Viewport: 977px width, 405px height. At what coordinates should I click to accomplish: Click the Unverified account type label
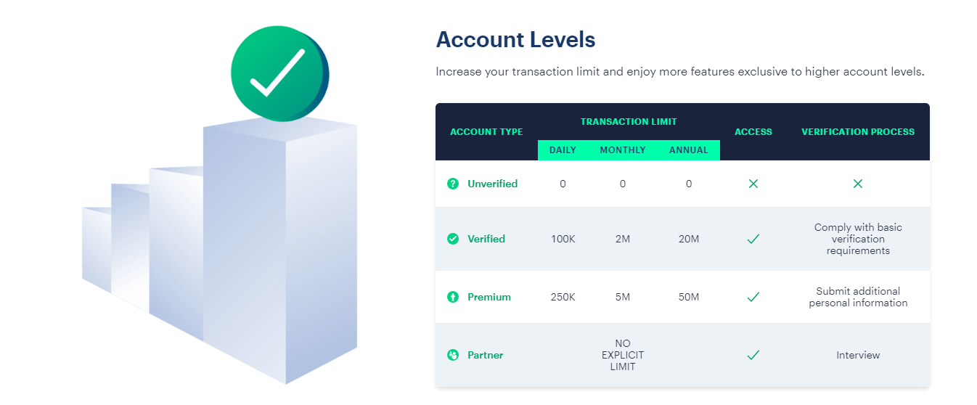[492, 184]
